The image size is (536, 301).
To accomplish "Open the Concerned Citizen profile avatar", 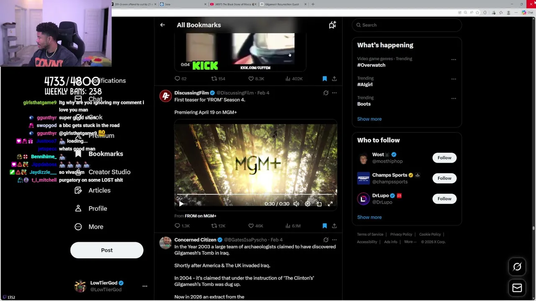I will tap(165, 243).
